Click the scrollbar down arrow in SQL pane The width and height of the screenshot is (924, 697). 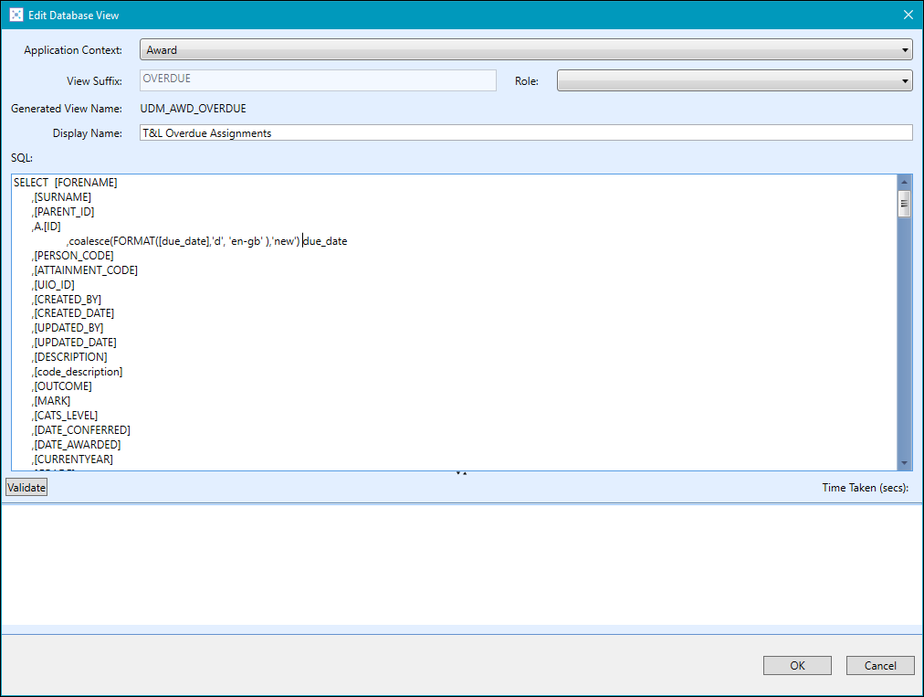[x=905, y=462]
